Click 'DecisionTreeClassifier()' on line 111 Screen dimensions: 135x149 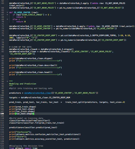[36, 121]
